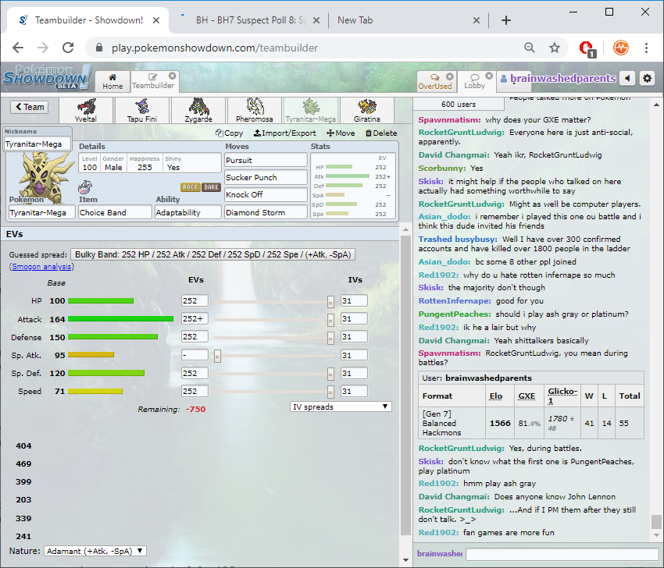The image size is (664, 568).
Task: Edit the Nickname field
Action: pyautogui.click(x=37, y=144)
